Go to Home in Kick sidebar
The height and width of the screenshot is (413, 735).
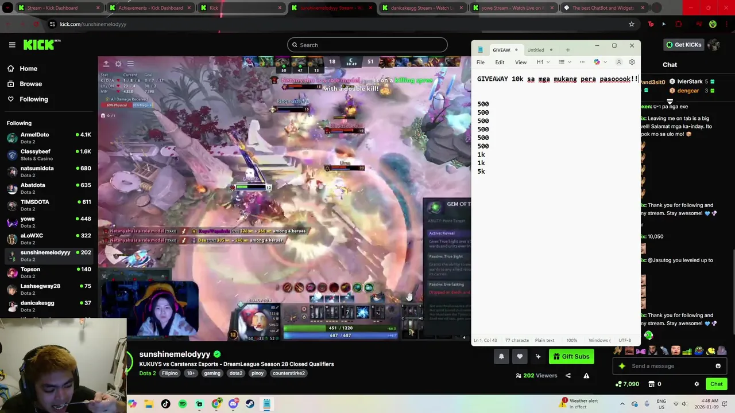[28, 68]
